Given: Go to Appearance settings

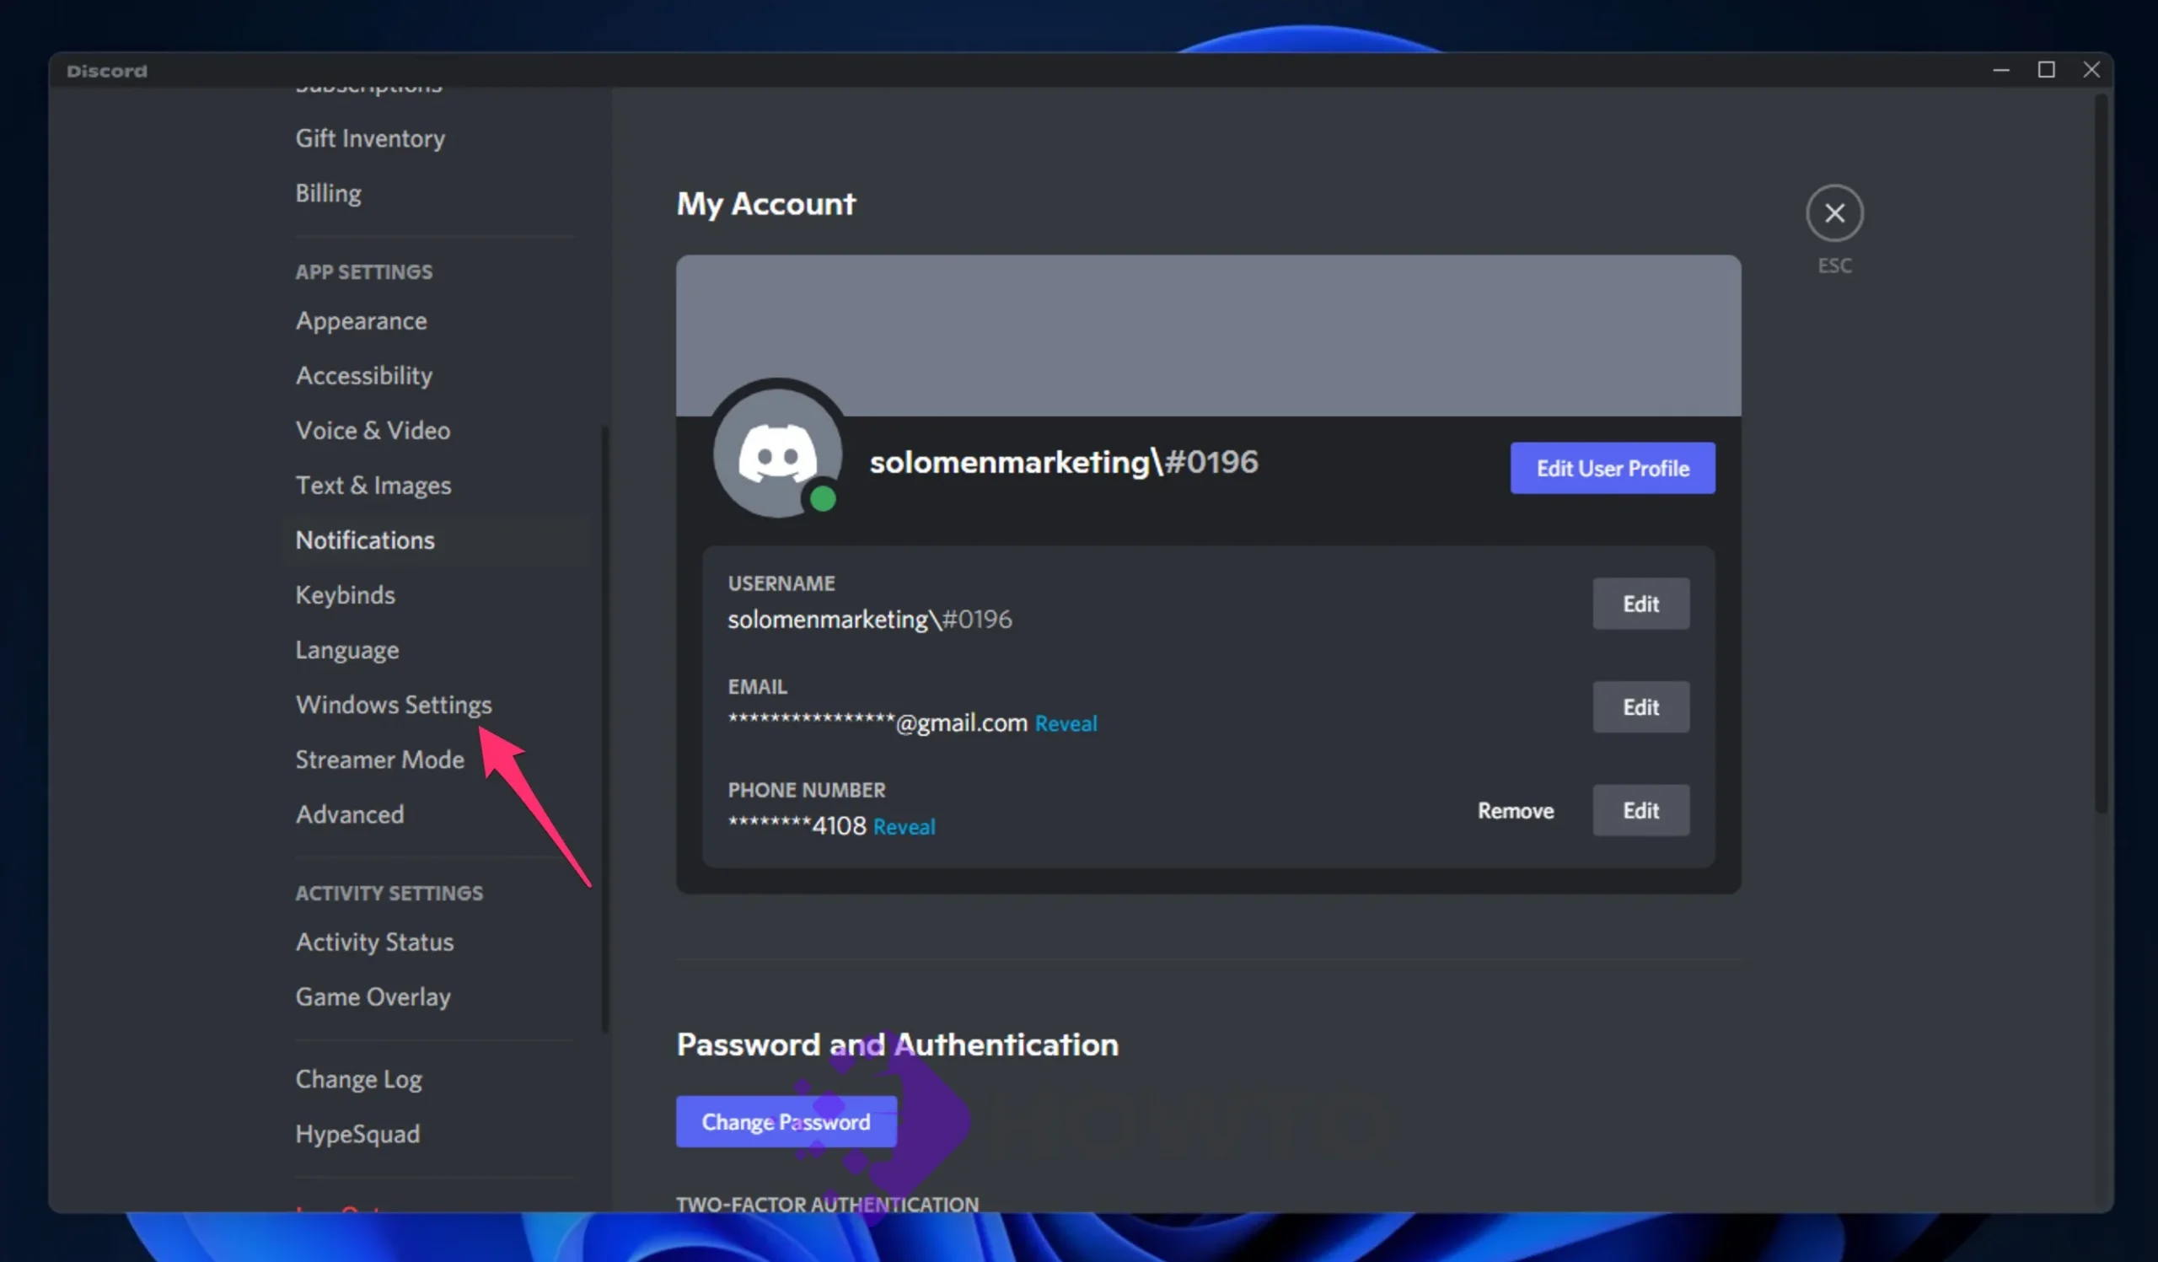Looking at the screenshot, I should click(x=361, y=321).
